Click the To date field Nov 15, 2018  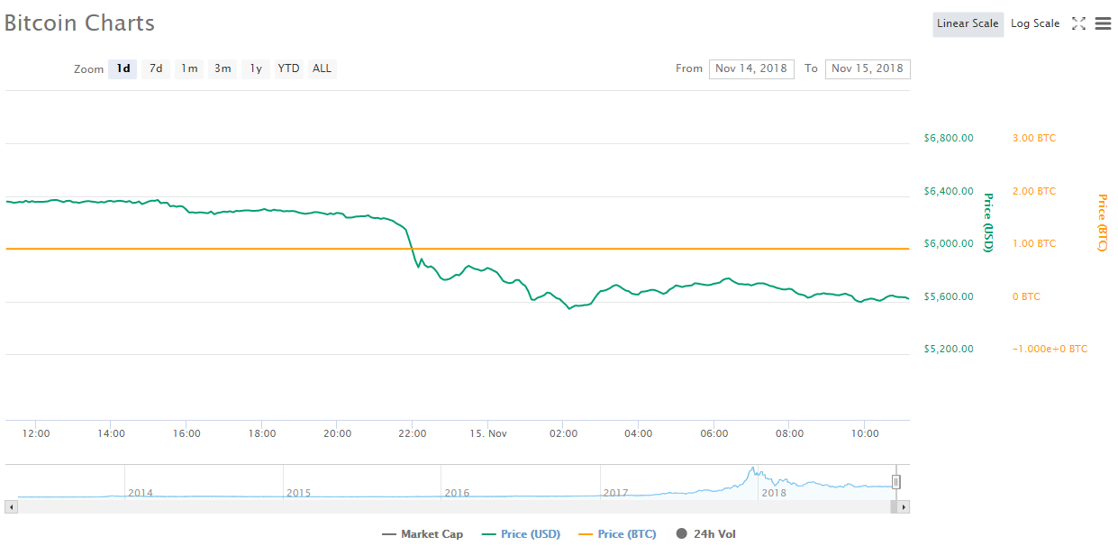pyautogui.click(x=868, y=68)
